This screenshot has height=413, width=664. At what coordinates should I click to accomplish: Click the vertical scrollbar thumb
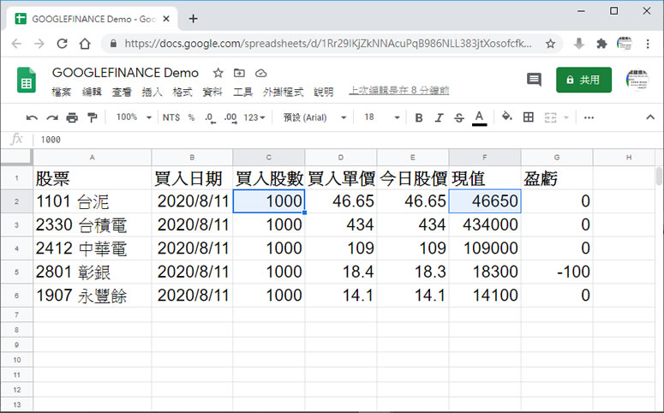tap(659, 177)
